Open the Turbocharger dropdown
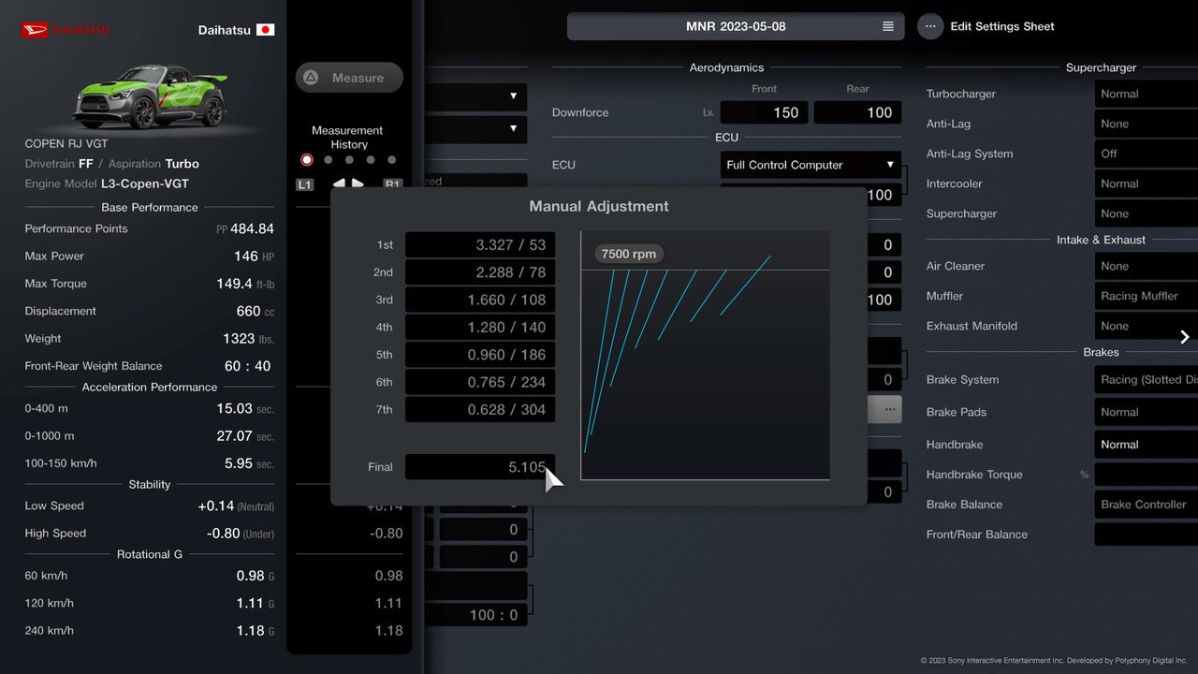Viewport: 1198px width, 674px height. tap(1146, 94)
